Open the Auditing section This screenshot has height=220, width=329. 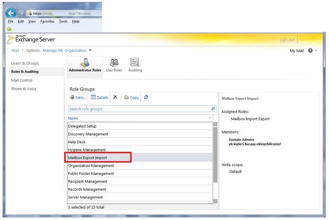[135, 65]
